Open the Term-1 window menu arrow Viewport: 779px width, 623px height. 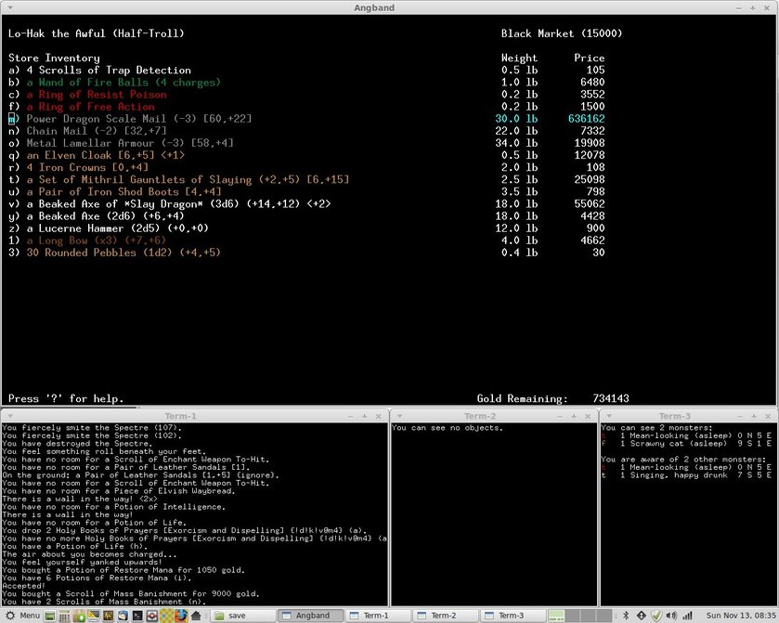pos(8,416)
